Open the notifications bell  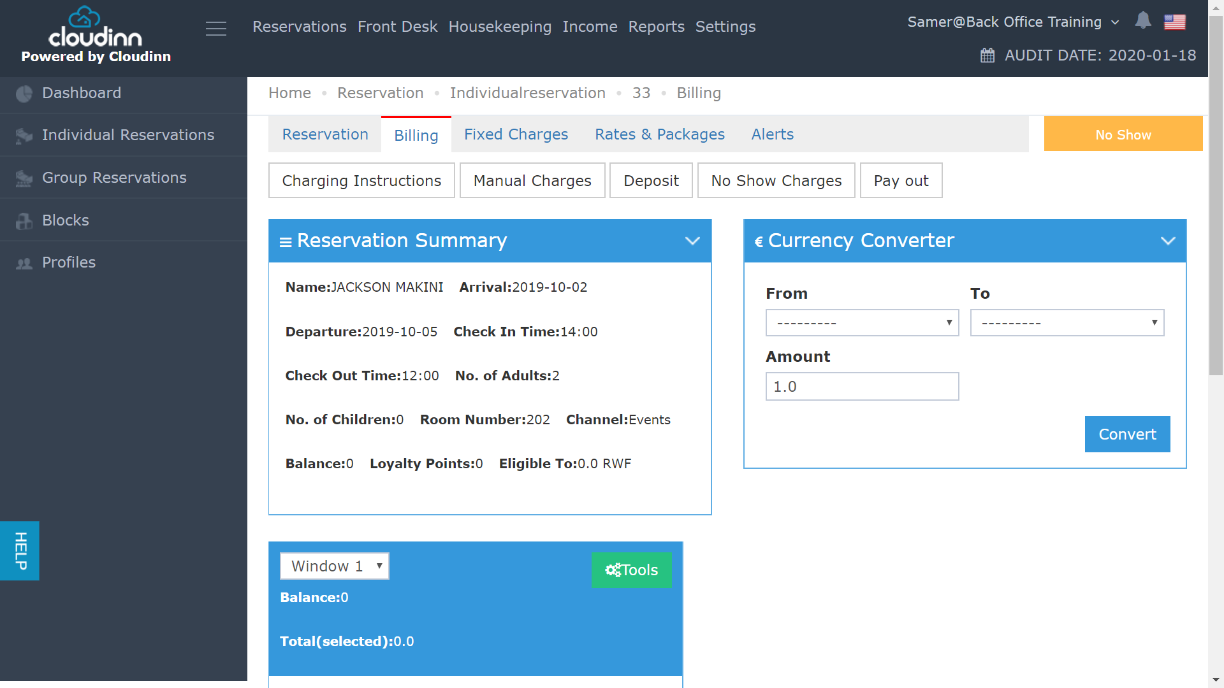[x=1143, y=21]
